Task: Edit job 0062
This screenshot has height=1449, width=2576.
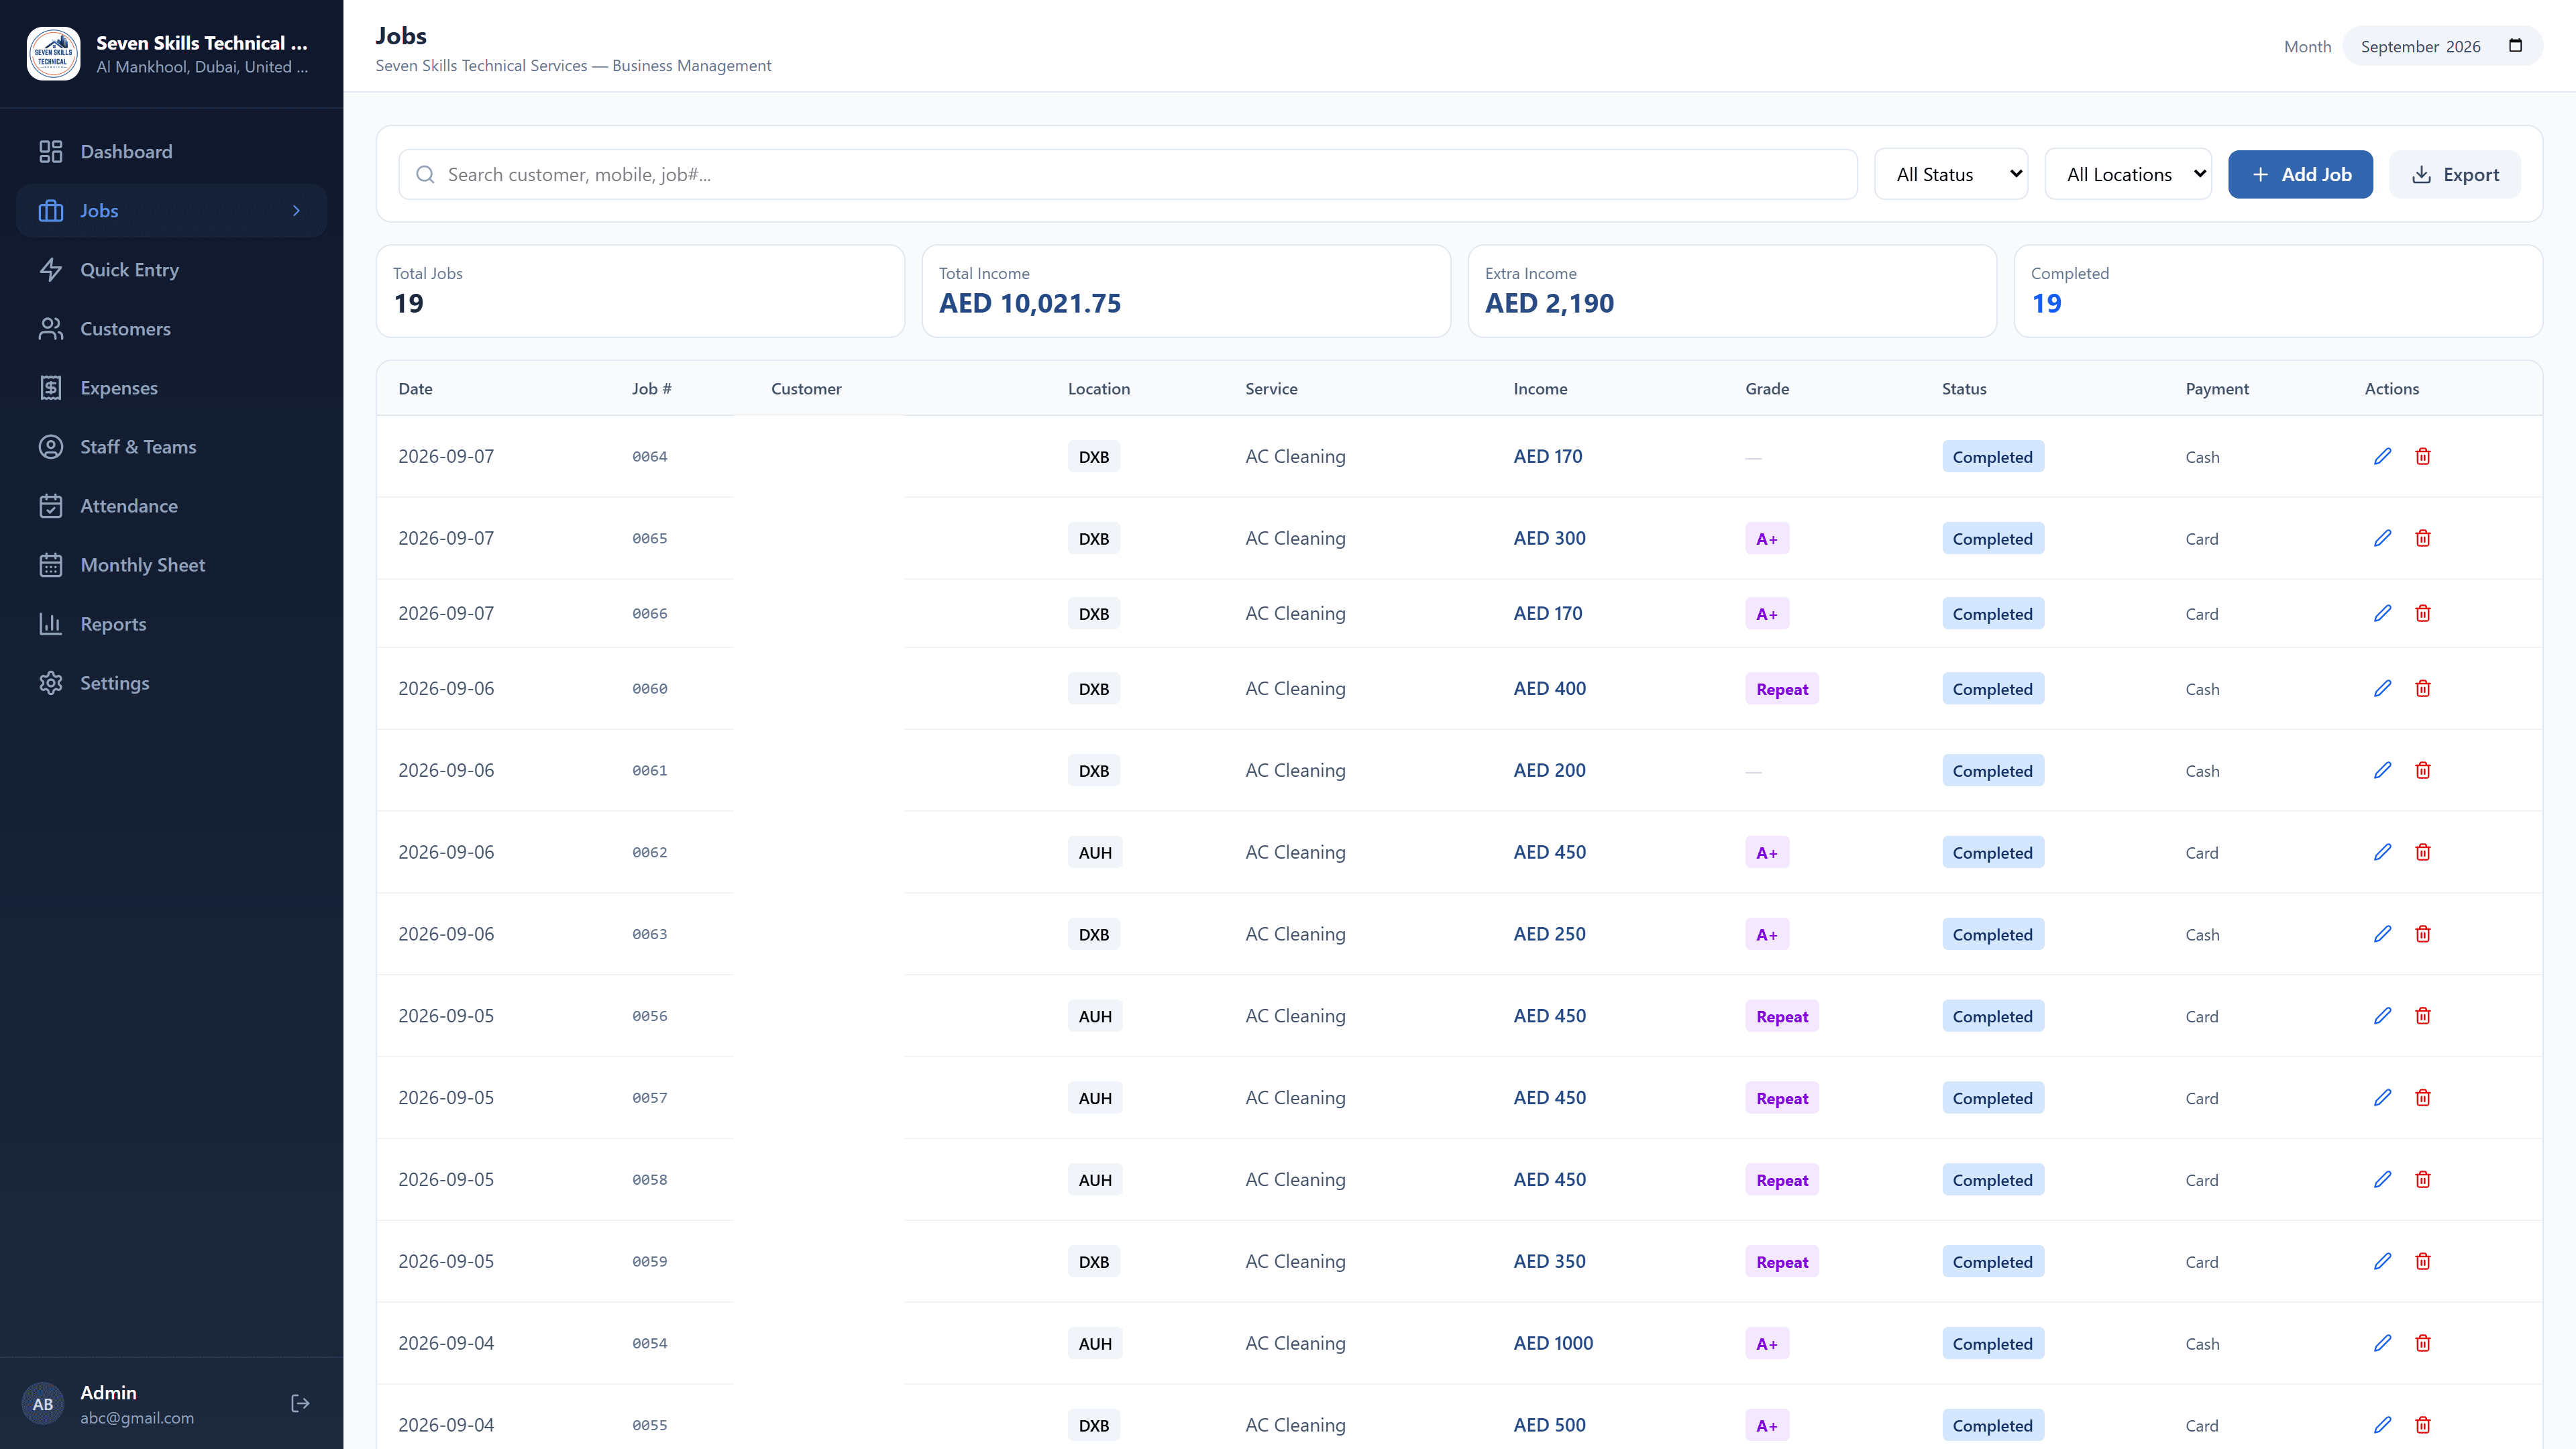Action: pyautogui.click(x=2383, y=852)
